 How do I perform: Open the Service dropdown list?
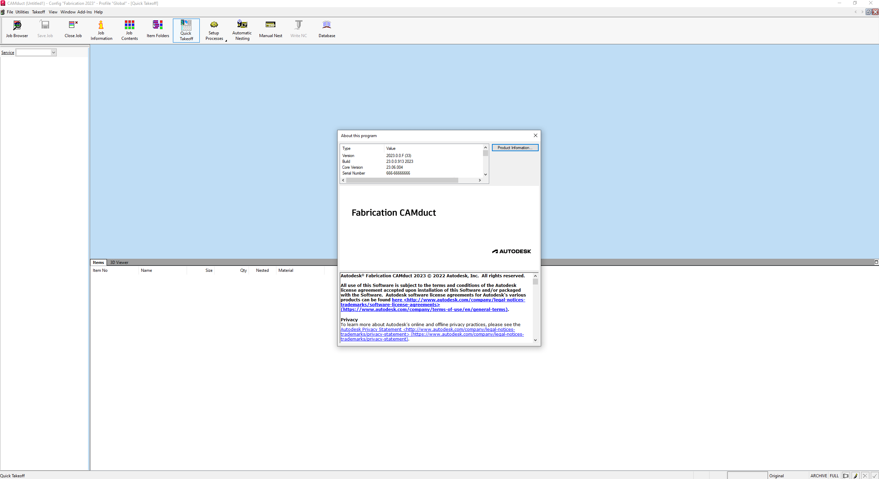coord(53,52)
